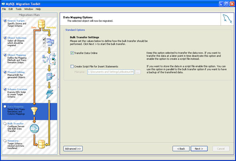Select the Object Selection step checkmark

[5, 38]
